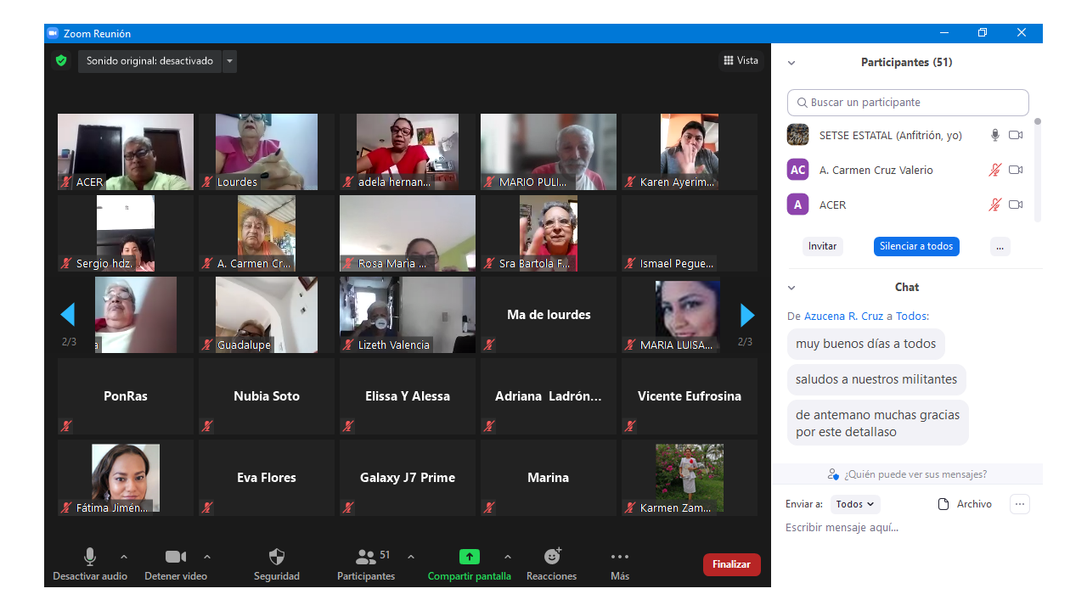The height and width of the screenshot is (611, 1087).
Task: Click the AC avatar of A. Carmen
Action: [x=797, y=170]
